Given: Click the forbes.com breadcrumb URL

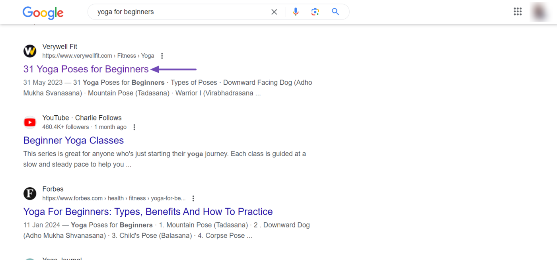Looking at the screenshot, I should tap(114, 198).
